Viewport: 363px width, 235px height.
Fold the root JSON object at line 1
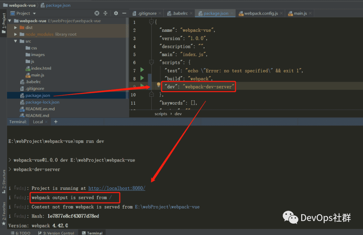click(x=151, y=22)
